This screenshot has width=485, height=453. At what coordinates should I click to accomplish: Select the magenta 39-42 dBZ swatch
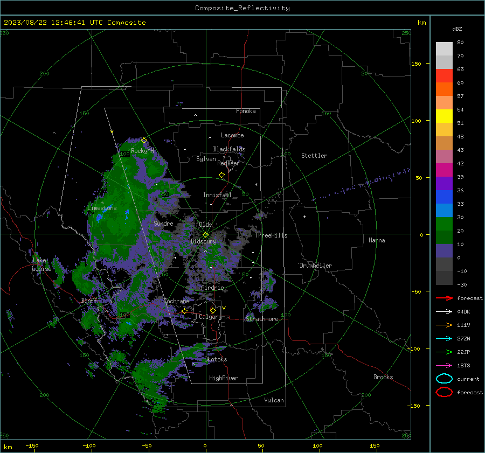[x=444, y=170]
